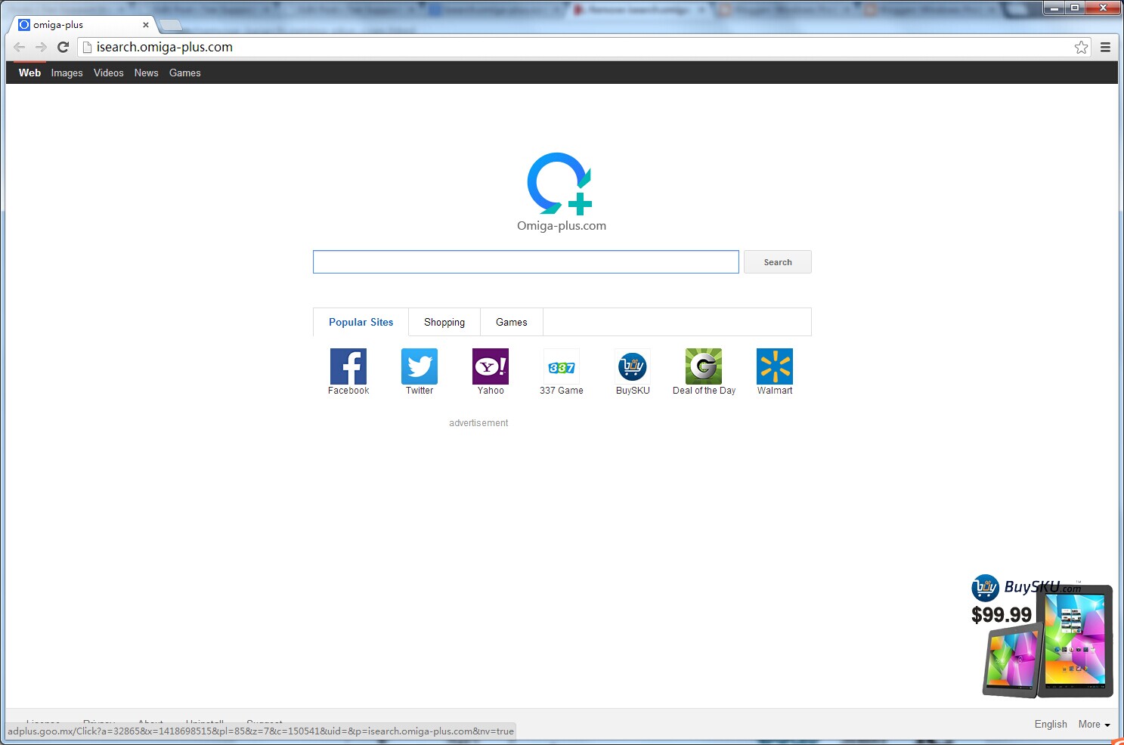Click the Omiga-plus.com text under the logo

tap(562, 225)
